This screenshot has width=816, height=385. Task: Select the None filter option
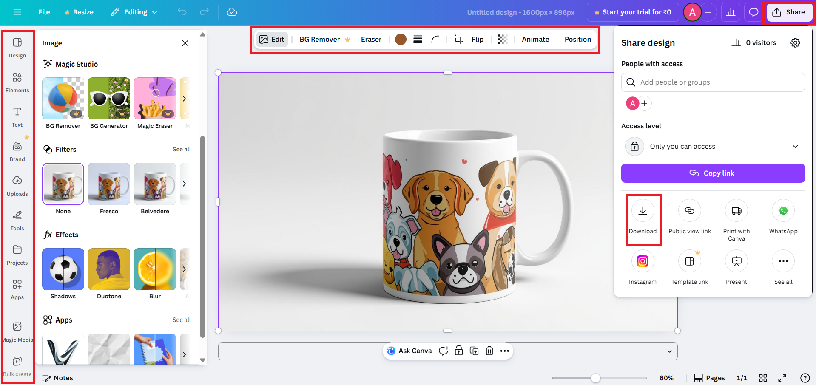(x=63, y=184)
